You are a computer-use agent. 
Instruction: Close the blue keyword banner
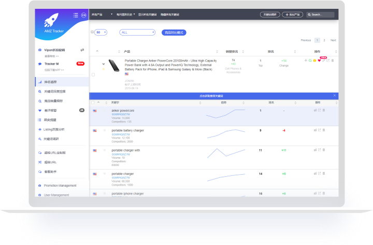pos(334,96)
